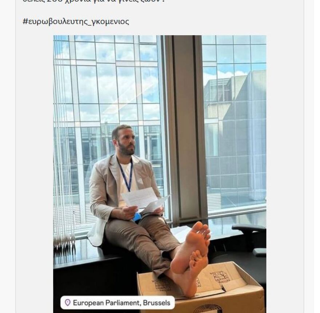Open the attached post photo
Viewport: 320px width, 313px height.
coord(160,174)
